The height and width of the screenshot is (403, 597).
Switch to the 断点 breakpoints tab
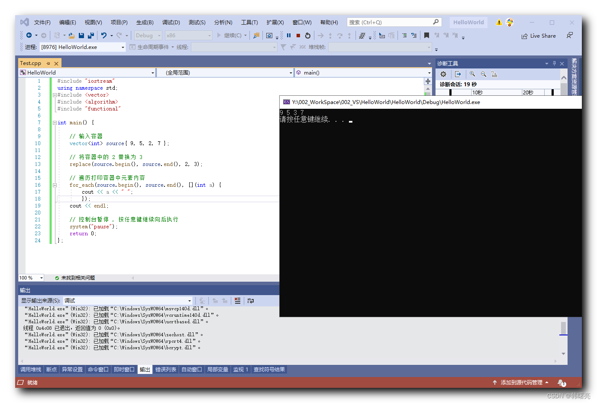52,370
